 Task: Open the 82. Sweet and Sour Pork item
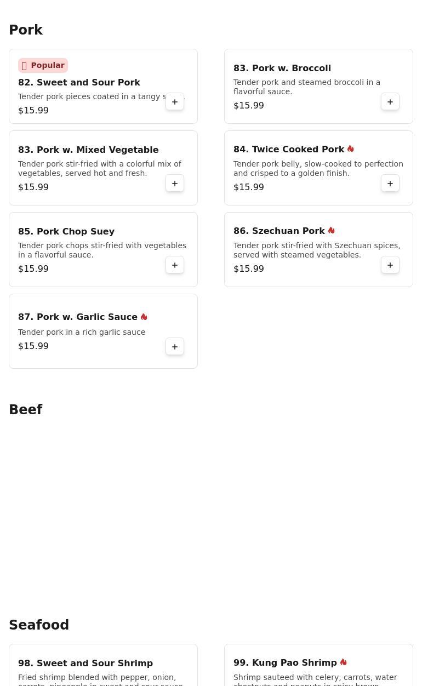click(x=79, y=82)
